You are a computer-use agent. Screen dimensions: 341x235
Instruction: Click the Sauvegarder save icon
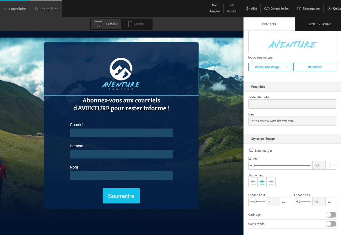(299, 8)
